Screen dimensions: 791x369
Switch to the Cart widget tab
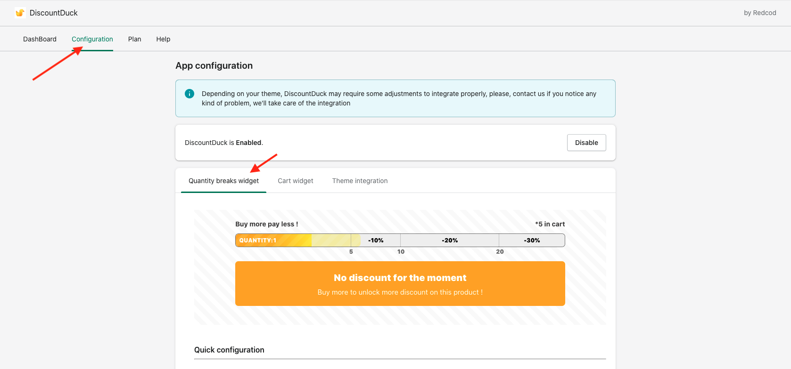(x=296, y=181)
